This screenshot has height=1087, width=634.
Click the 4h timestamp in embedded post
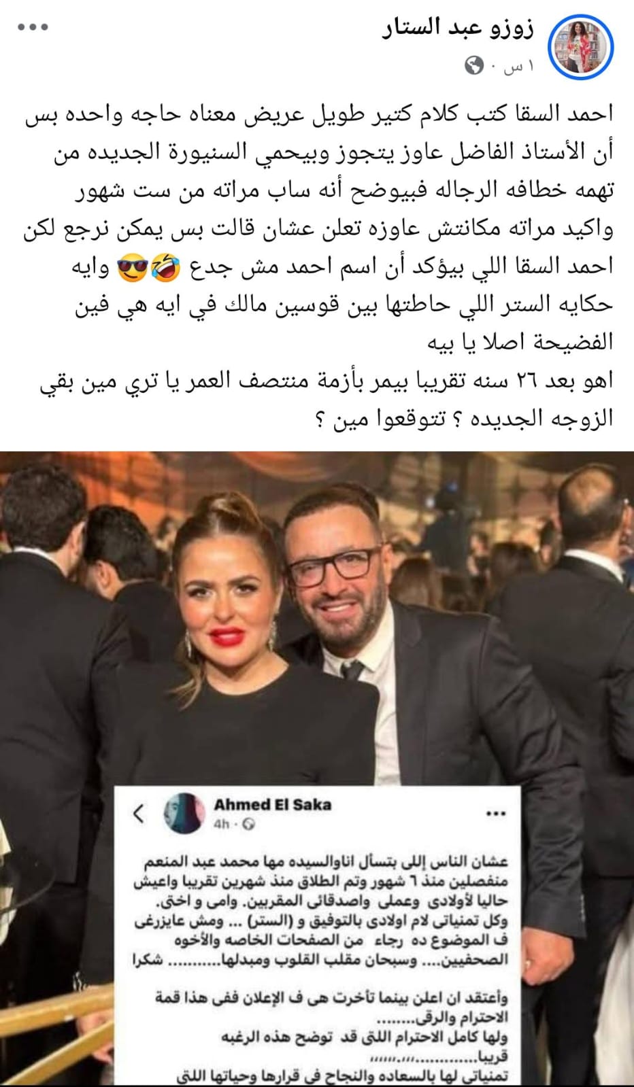click(x=221, y=825)
